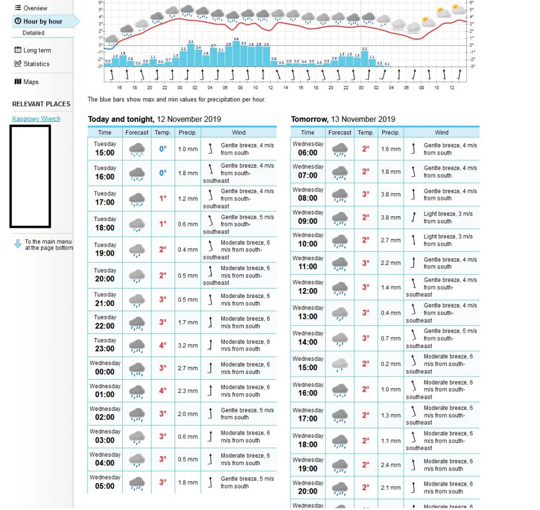Click the rain icon for Wednesday 00:00
The height and width of the screenshot is (510, 540).
tap(137, 369)
